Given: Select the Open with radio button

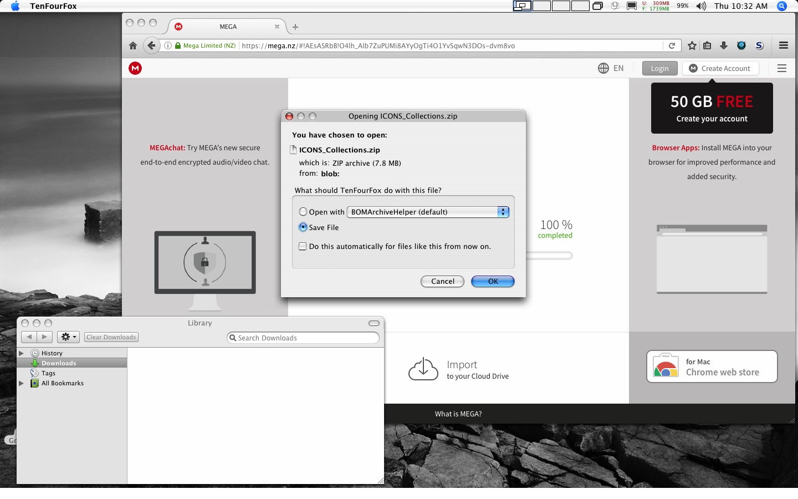Looking at the screenshot, I should [x=303, y=212].
